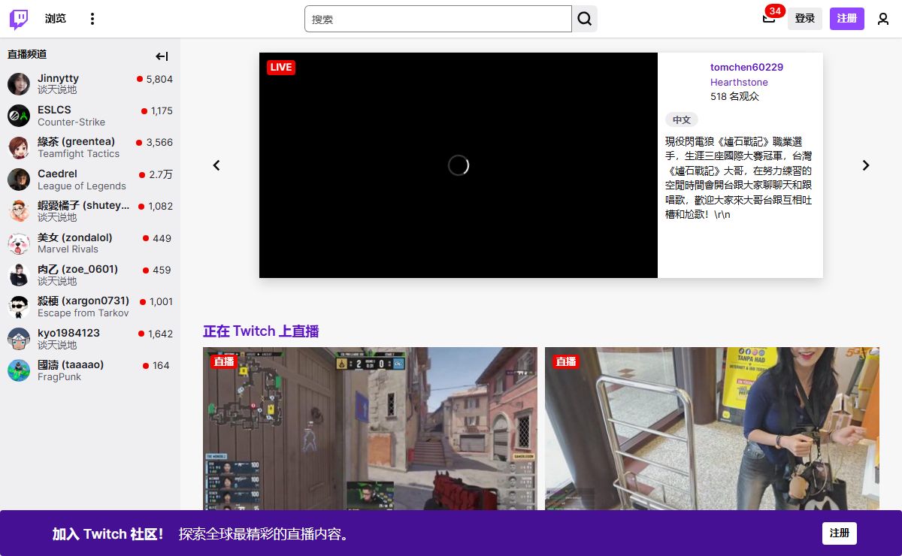Screen dimensions: 902x556
Task: Click the 直播频道 sidebar heading
Action: pyautogui.click(x=27, y=54)
